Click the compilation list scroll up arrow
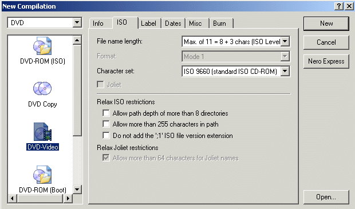The height and width of the screenshot is (209, 355). click(77, 40)
